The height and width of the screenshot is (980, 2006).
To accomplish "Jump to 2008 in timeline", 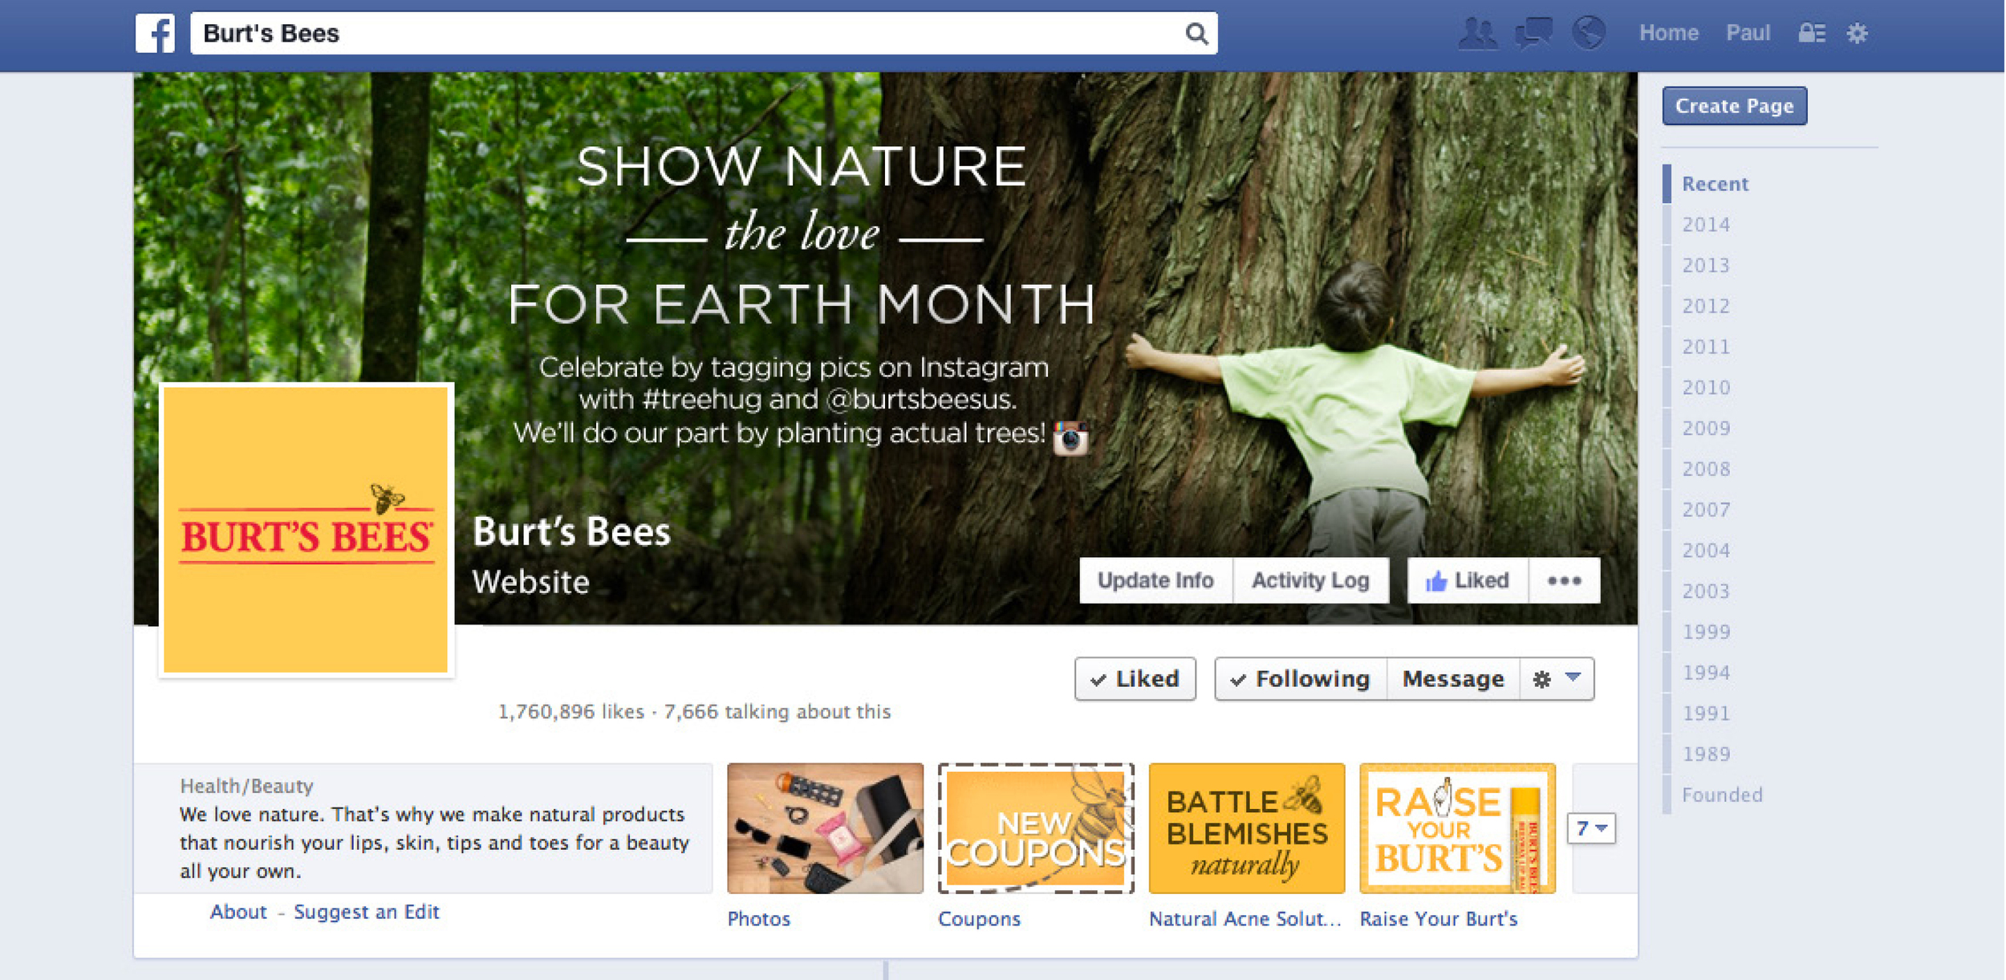I will (x=1706, y=469).
